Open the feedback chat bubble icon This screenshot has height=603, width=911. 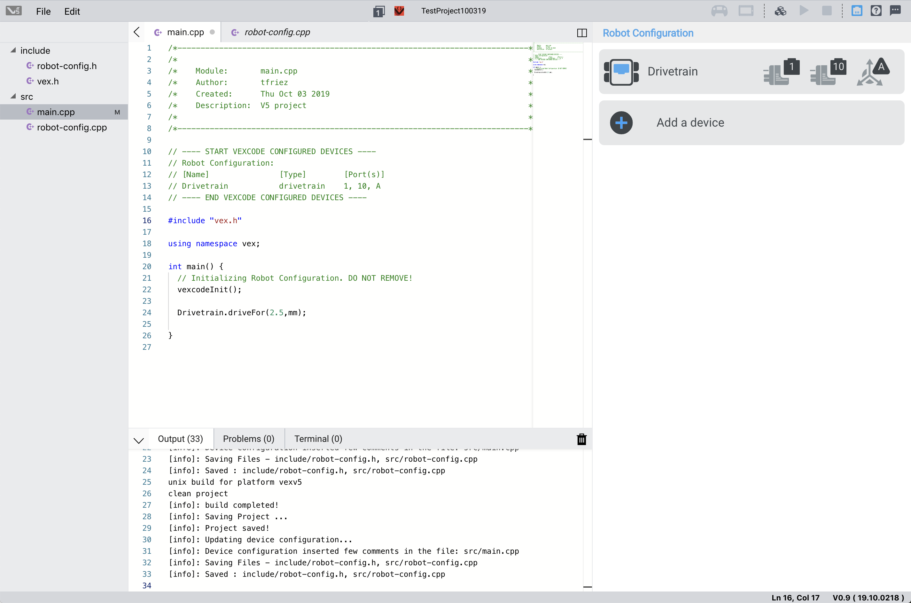pos(895,10)
